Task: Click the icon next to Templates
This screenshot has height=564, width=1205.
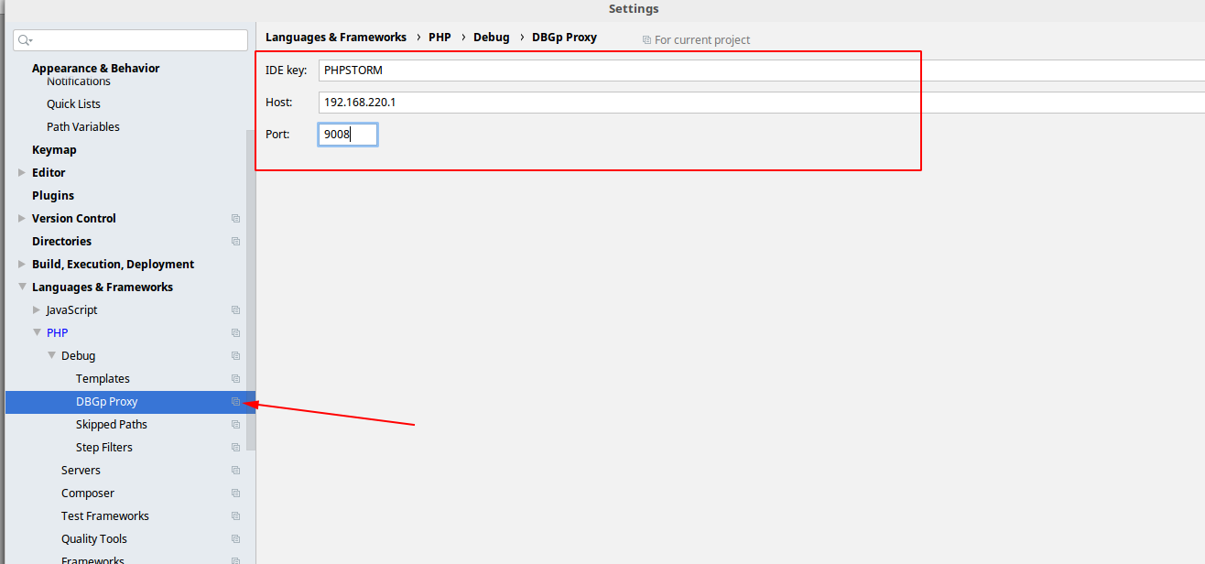Action: (x=235, y=378)
